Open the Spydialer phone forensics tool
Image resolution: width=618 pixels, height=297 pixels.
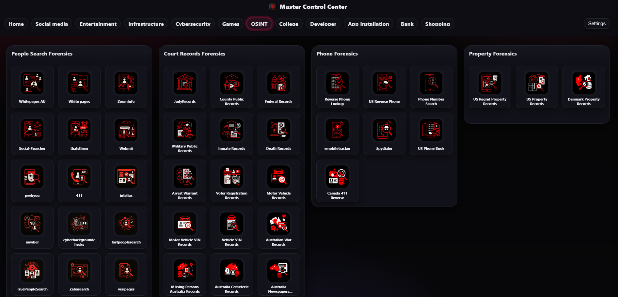coord(384,133)
